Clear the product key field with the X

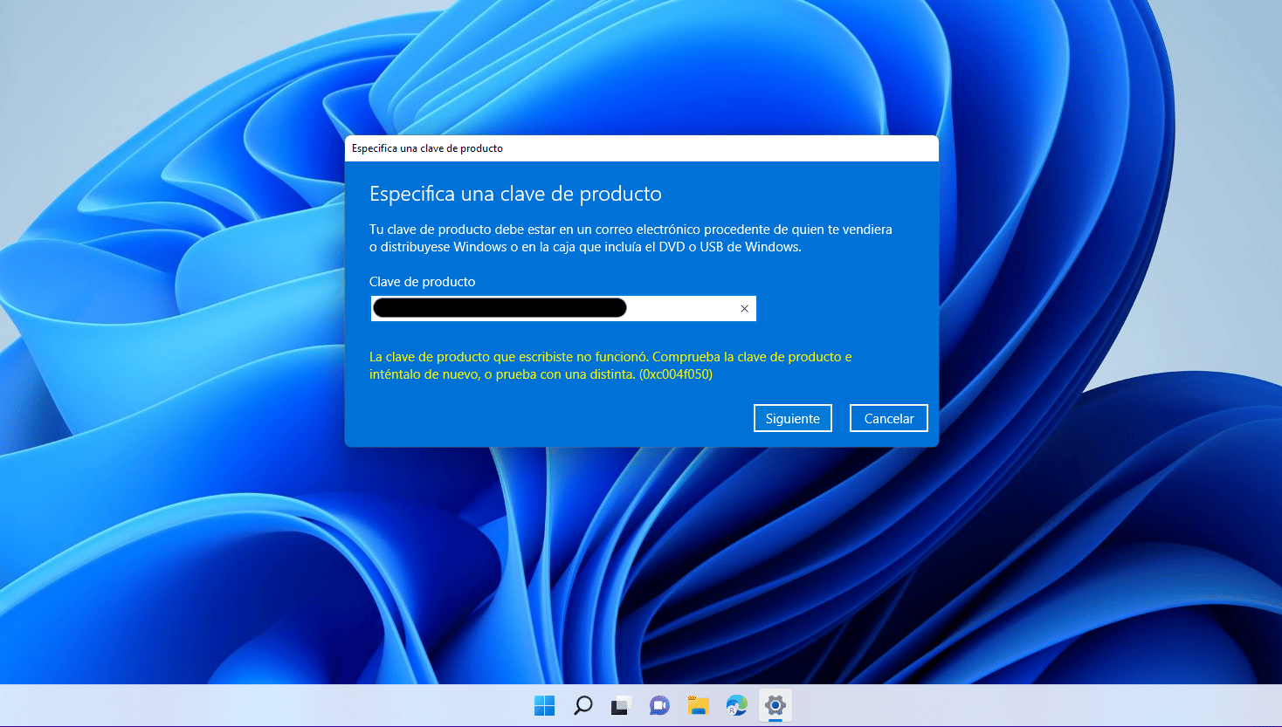[744, 308]
